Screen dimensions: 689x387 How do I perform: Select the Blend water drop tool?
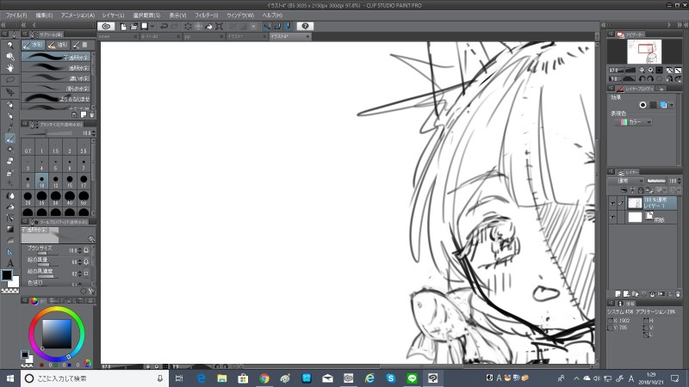click(x=10, y=196)
